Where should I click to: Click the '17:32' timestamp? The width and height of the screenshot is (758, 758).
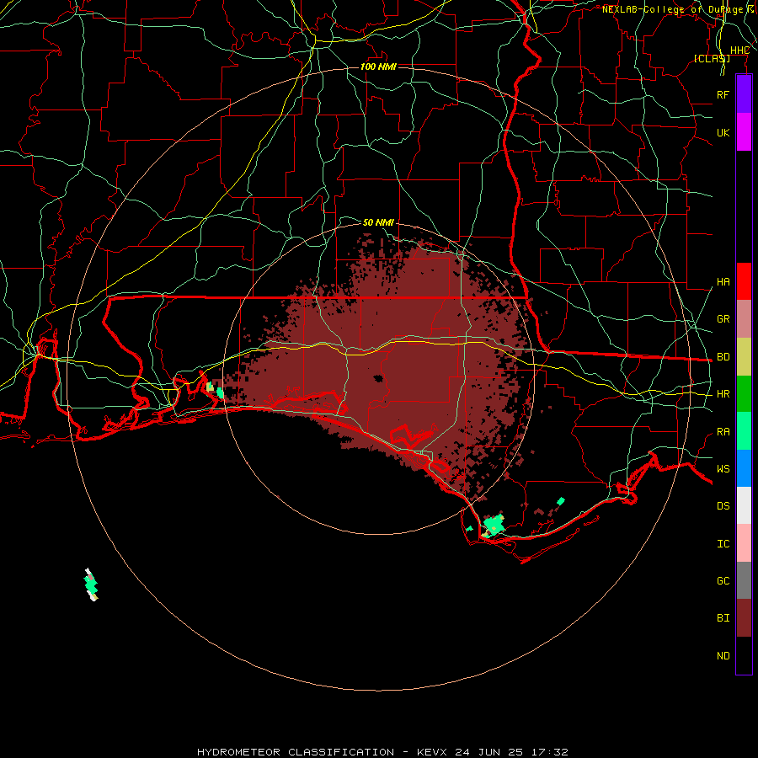click(548, 752)
